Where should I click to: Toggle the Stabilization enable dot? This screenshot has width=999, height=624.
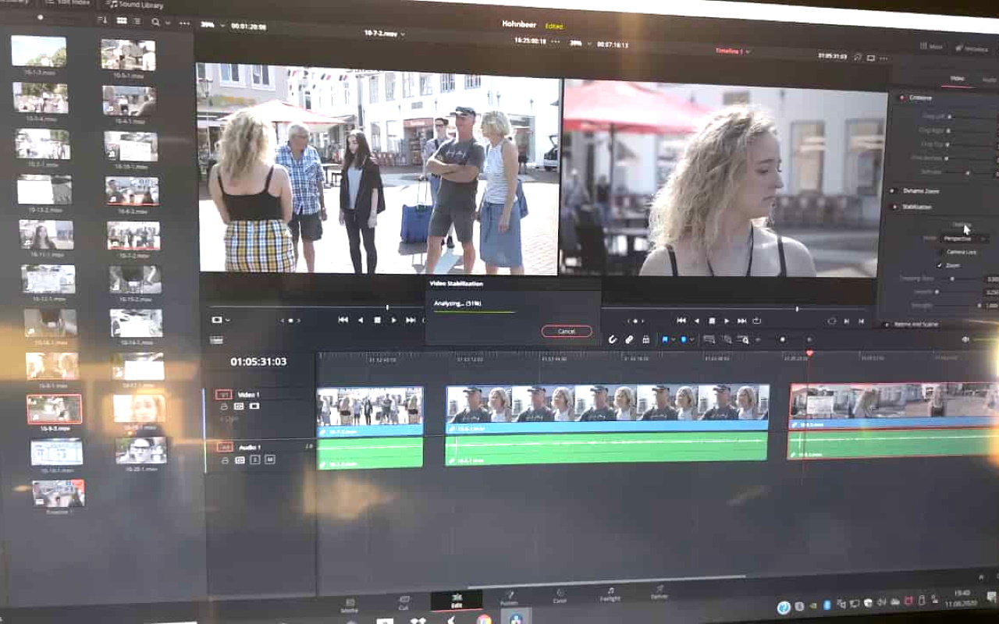[x=894, y=207]
